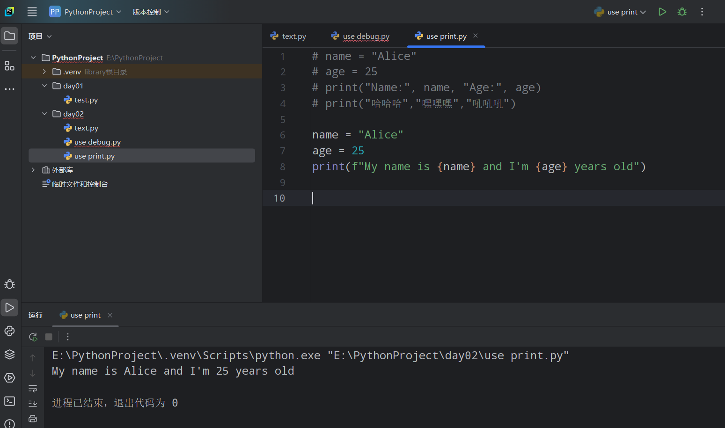This screenshot has width=725, height=428.
Task: Collapse the PythonProject root node
Action: 33,58
